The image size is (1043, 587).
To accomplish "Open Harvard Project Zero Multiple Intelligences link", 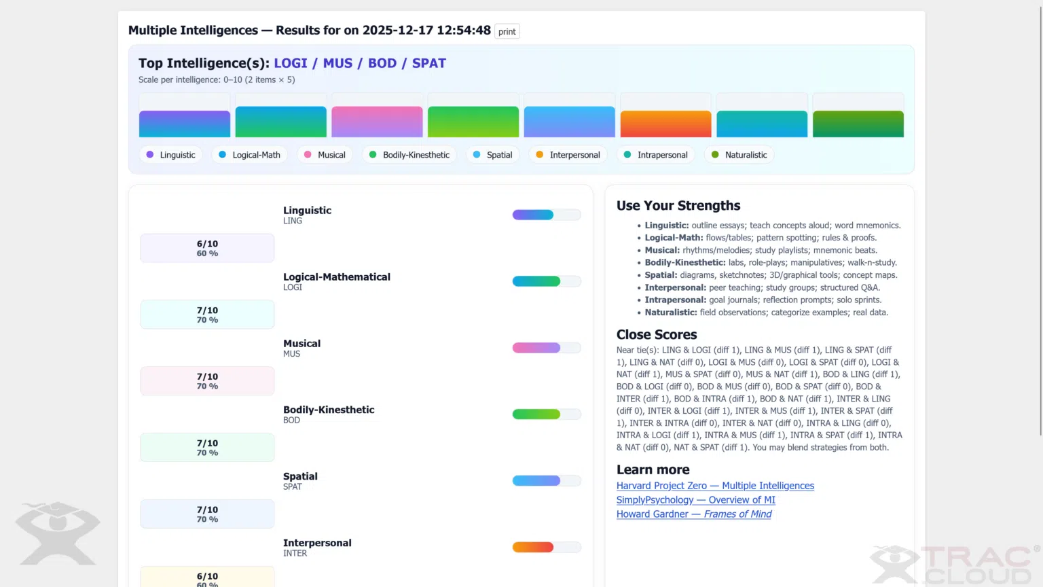I will click(715, 486).
